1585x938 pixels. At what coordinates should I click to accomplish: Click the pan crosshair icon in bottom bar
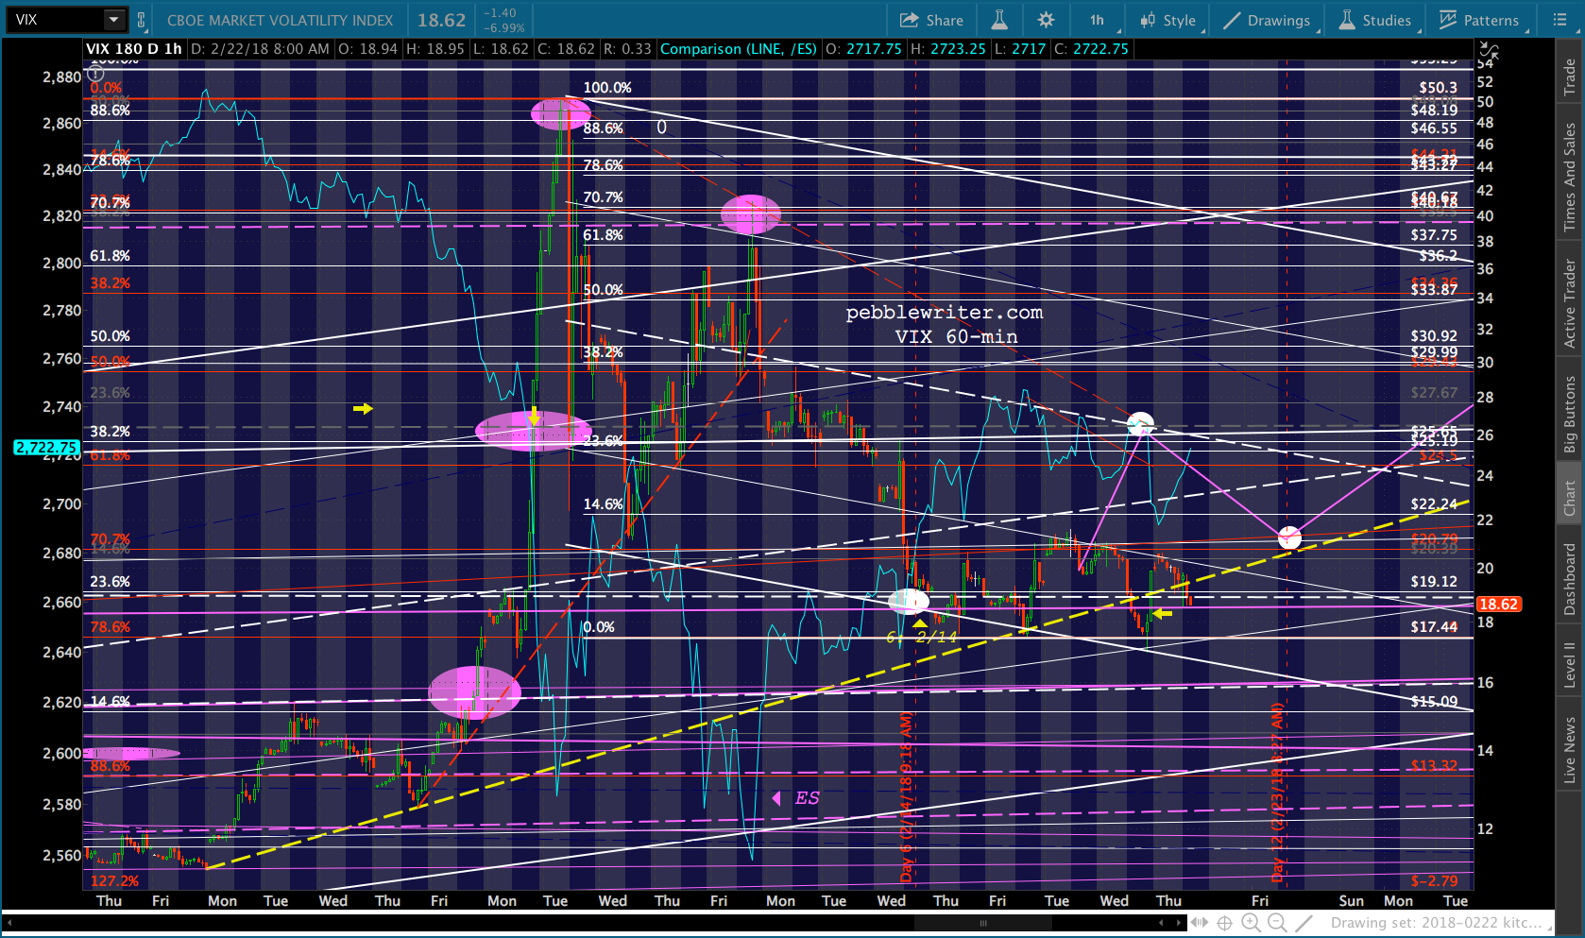pos(1224,923)
